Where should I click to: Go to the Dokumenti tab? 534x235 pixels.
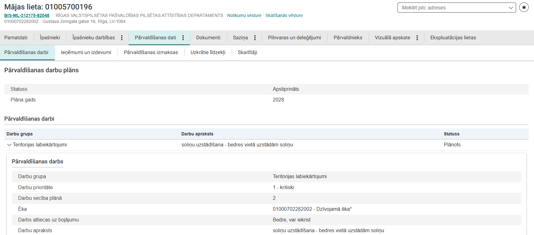pos(208,38)
